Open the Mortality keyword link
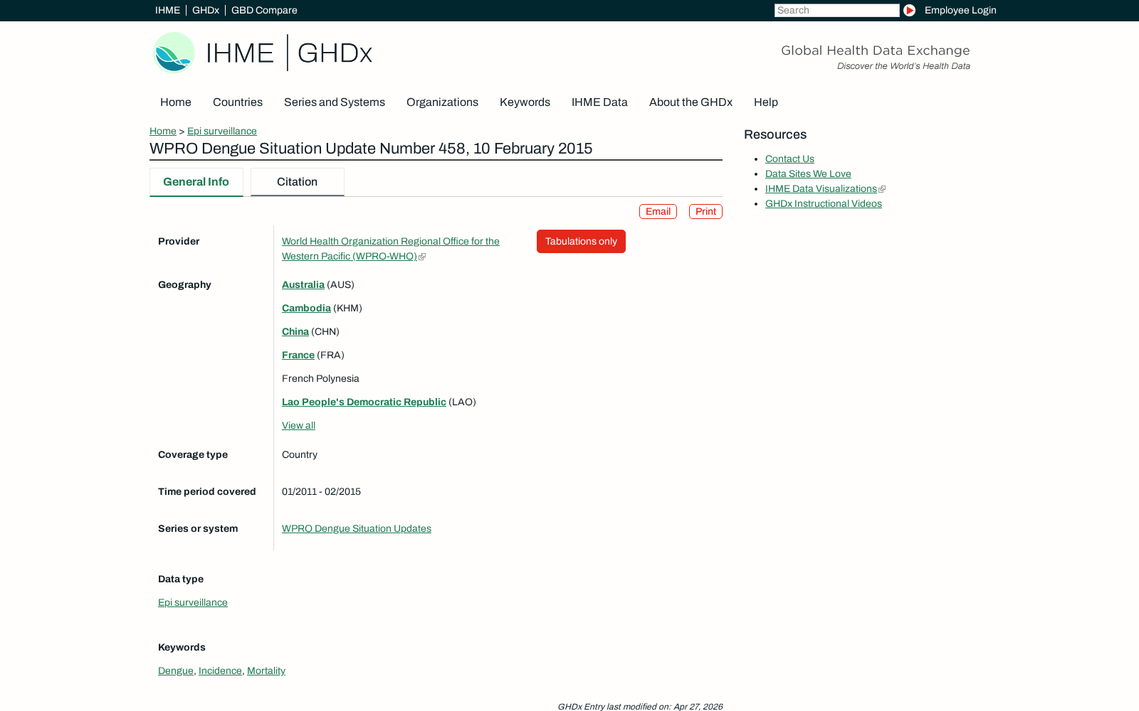This screenshot has width=1139, height=711. tap(266, 670)
